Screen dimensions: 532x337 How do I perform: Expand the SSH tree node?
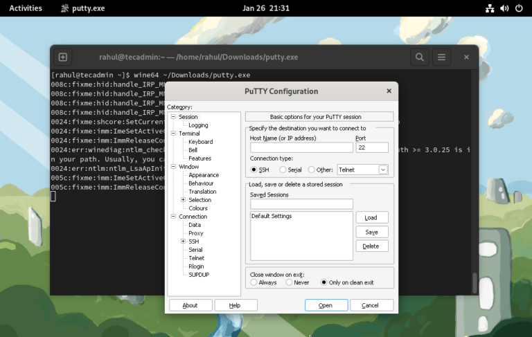coord(183,242)
